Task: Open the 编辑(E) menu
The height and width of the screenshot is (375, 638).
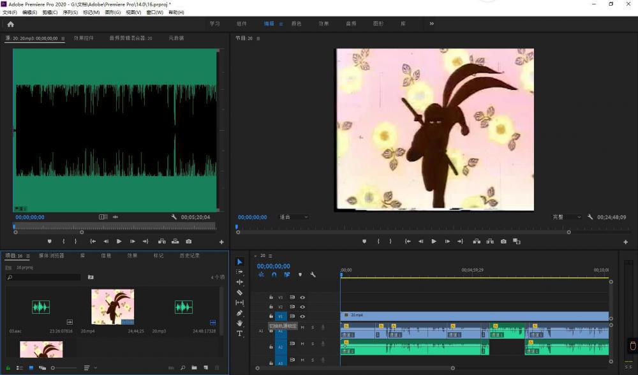Action: point(30,13)
